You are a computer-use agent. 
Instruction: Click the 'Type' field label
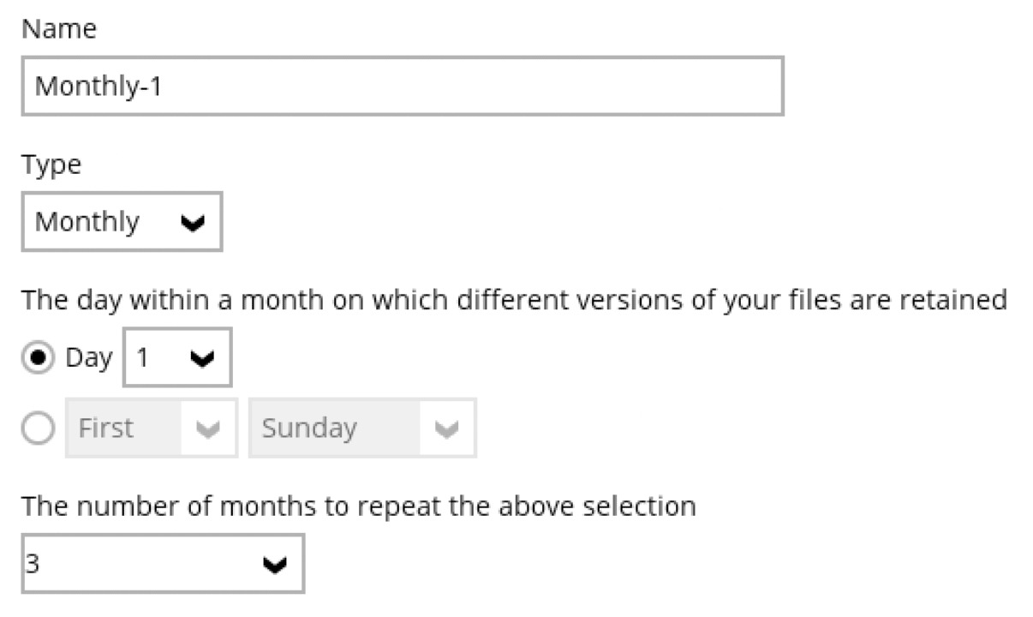click(51, 165)
